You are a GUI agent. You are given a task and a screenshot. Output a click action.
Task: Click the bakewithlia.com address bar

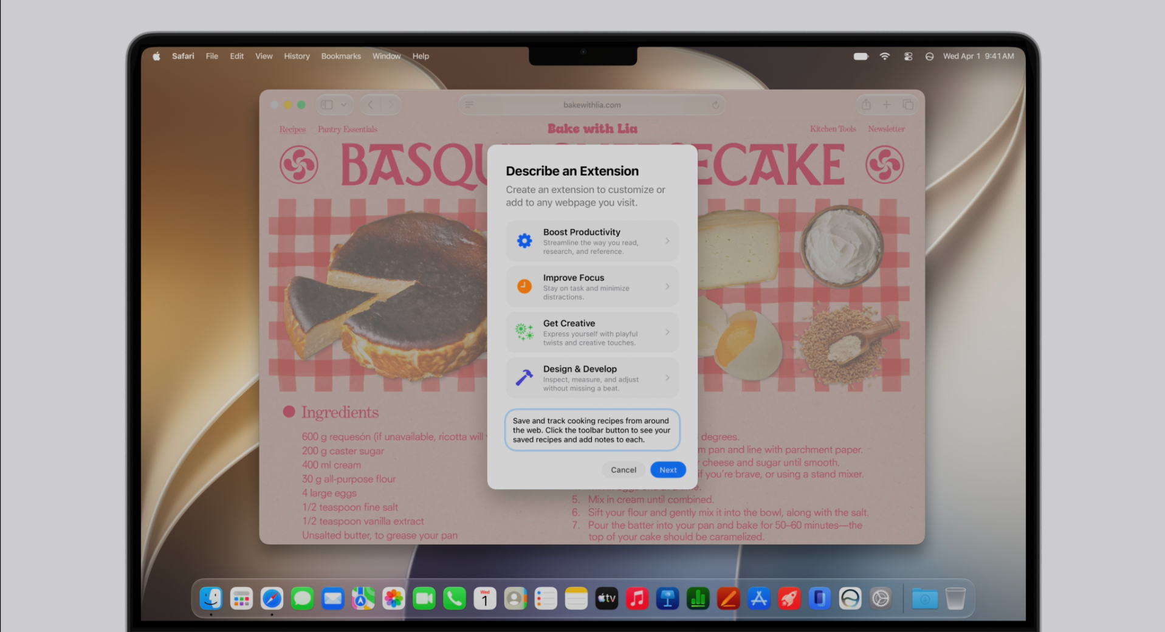[x=592, y=105]
